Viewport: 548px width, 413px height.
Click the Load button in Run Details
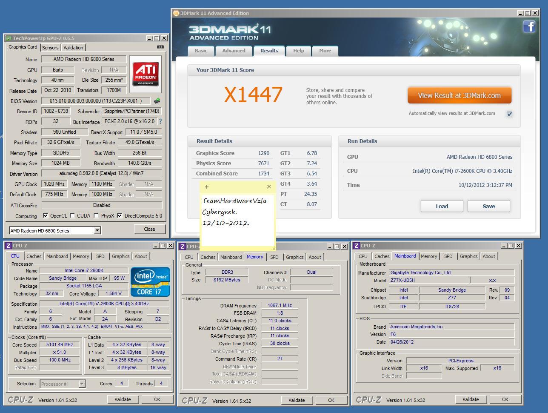(442, 206)
